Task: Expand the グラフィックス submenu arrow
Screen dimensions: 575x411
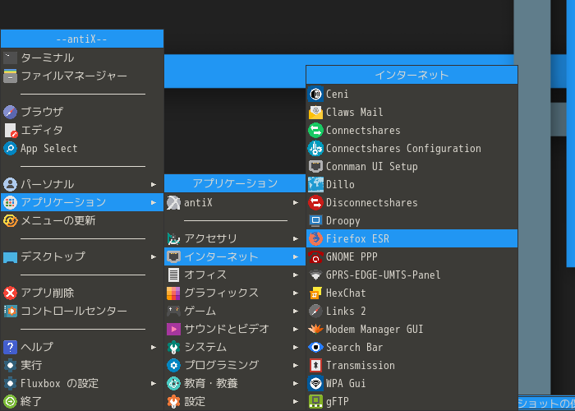Action: [x=296, y=293]
